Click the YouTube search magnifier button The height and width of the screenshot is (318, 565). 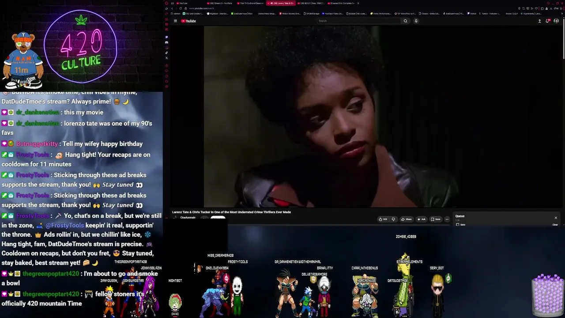tap(405, 21)
